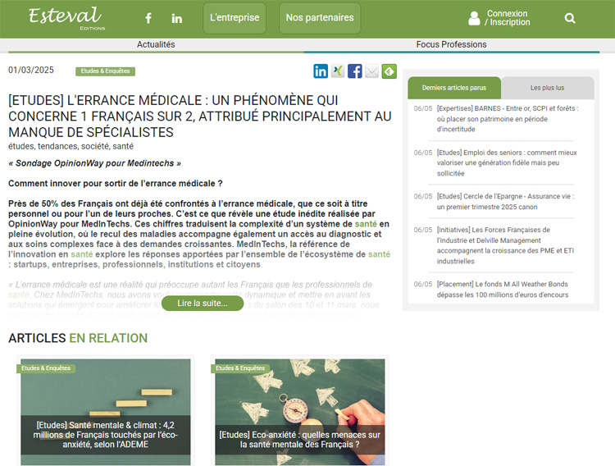Go to the Actualités section
Screen dimensions: 615x466
coord(156,44)
